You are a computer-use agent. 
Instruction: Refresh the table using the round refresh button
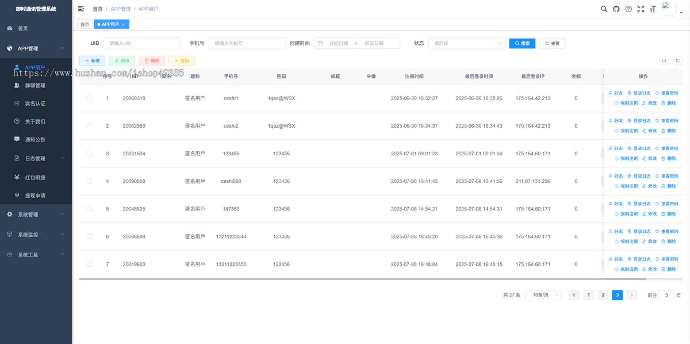678,60
